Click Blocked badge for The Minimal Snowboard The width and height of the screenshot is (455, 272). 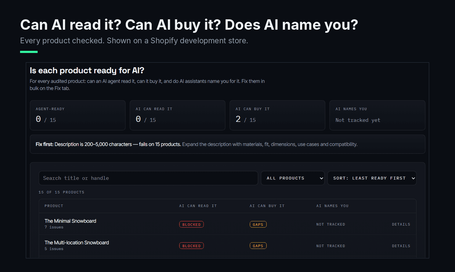[191, 224]
